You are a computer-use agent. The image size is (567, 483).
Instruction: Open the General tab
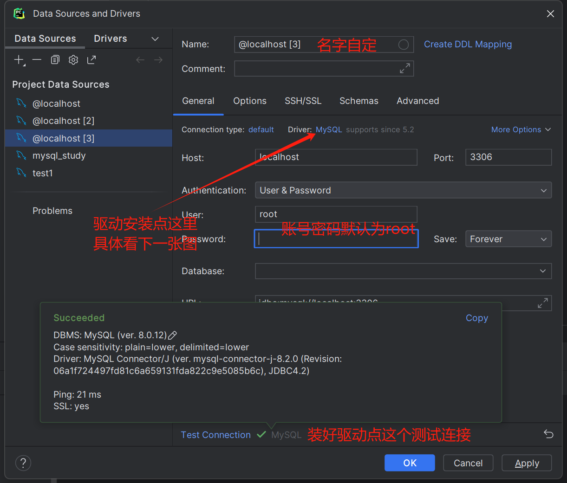coord(198,101)
